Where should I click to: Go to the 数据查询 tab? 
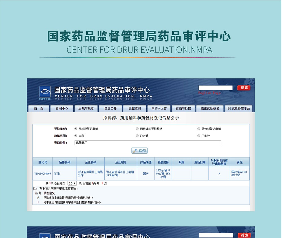135,109
